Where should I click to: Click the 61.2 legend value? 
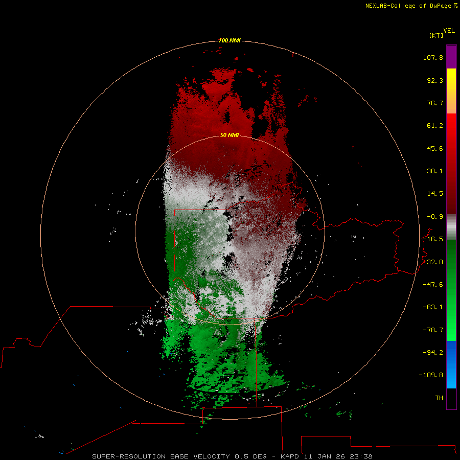(435, 126)
